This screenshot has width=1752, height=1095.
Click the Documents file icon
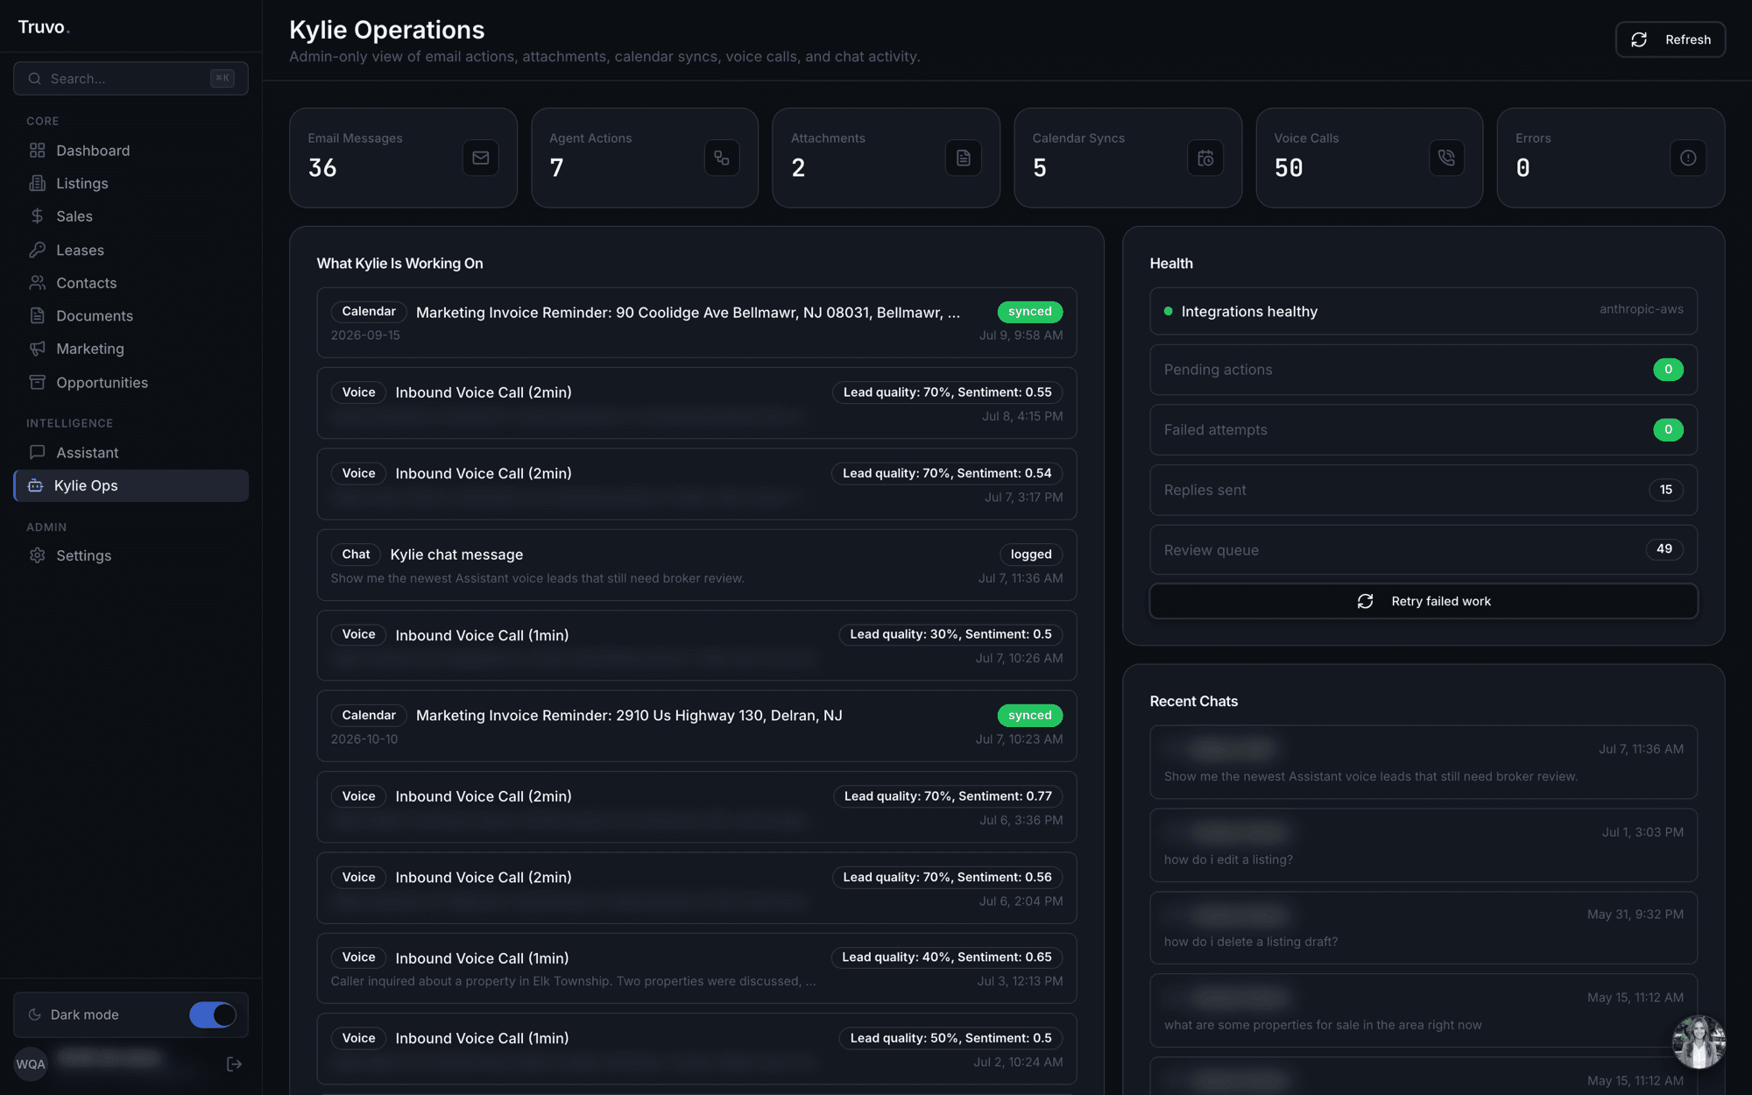tap(37, 315)
